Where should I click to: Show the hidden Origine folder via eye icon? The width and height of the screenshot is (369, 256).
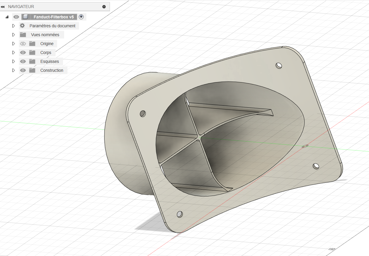[23, 44]
